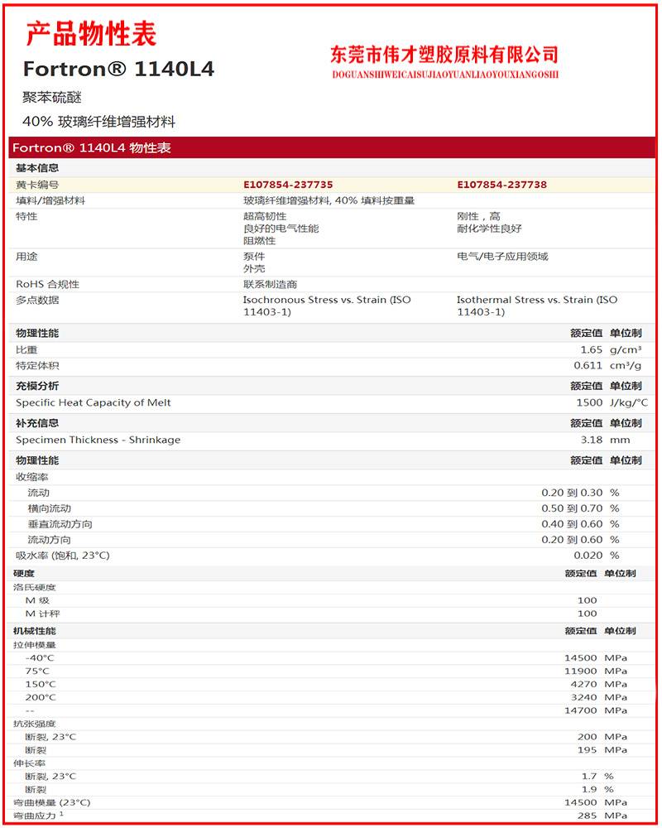Click the 吸水率 (饱和, 23°C) row label
The height and width of the screenshot is (828, 662).
coord(63,556)
